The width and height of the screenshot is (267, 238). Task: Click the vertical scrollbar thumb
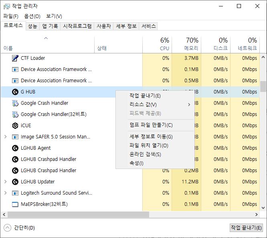(x=263, y=86)
